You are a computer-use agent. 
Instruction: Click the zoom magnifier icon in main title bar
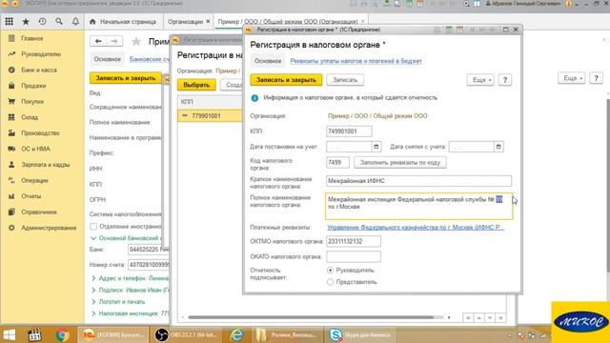coord(466,4)
